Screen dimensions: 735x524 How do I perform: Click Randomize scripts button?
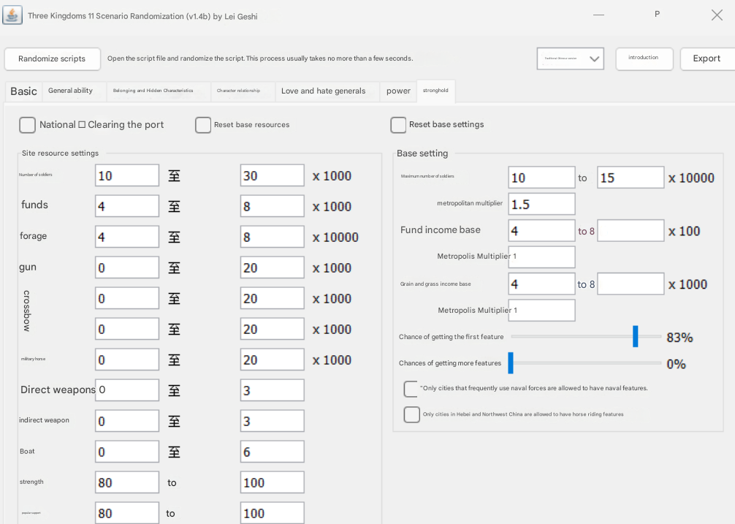click(52, 58)
